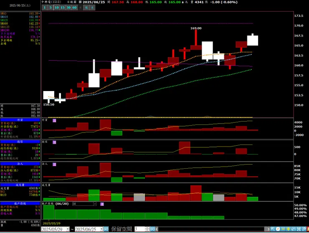Click the 150.50 low price label
The width and height of the screenshot is (309, 233).
point(49,104)
